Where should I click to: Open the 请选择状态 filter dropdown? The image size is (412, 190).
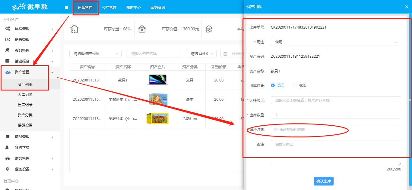pyautogui.click(x=201, y=54)
